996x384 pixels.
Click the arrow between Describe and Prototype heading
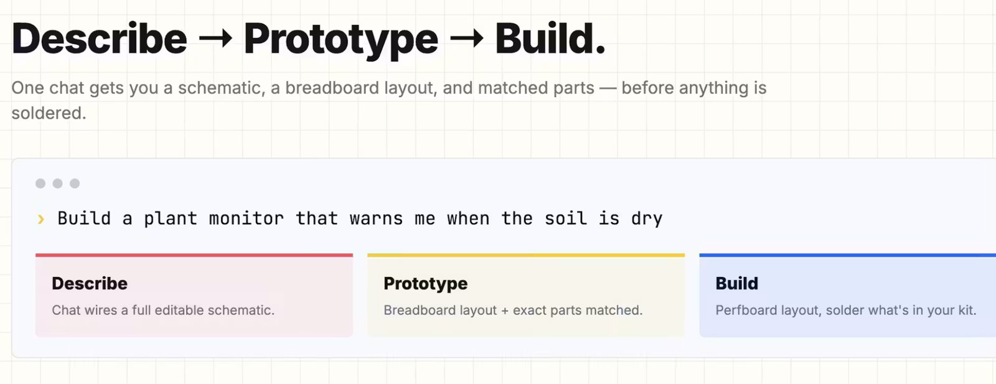(215, 39)
